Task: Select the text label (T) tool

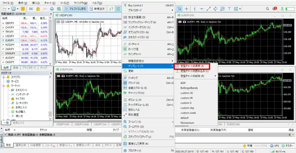Action: point(229,9)
